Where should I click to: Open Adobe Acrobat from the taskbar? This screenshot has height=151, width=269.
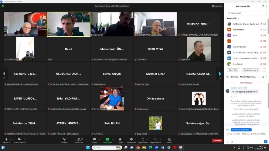(x=175, y=148)
